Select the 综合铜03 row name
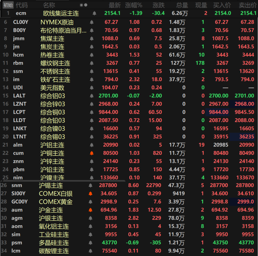The width and height of the screenshot is (258, 256). click(x=53, y=112)
